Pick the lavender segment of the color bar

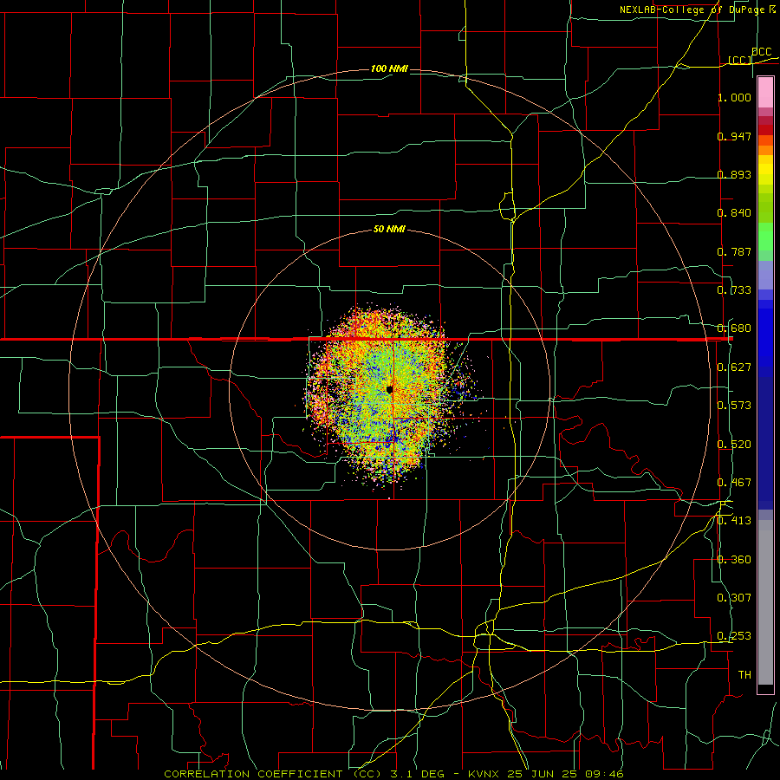(x=765, y=275)
